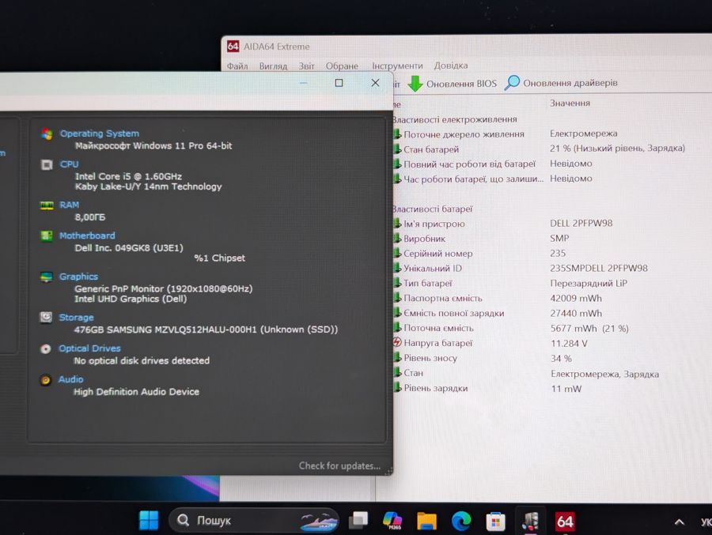Click the Windows flag Operating System icon
The width and height of the screenshot is (712, 535).
47,134
